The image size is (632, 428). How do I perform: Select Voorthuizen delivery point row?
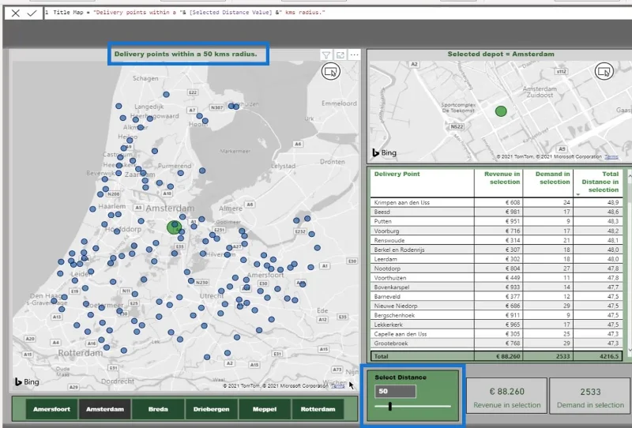point(496,278)
